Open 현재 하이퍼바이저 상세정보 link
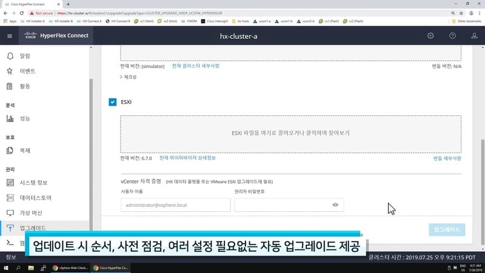 [187, 158]
